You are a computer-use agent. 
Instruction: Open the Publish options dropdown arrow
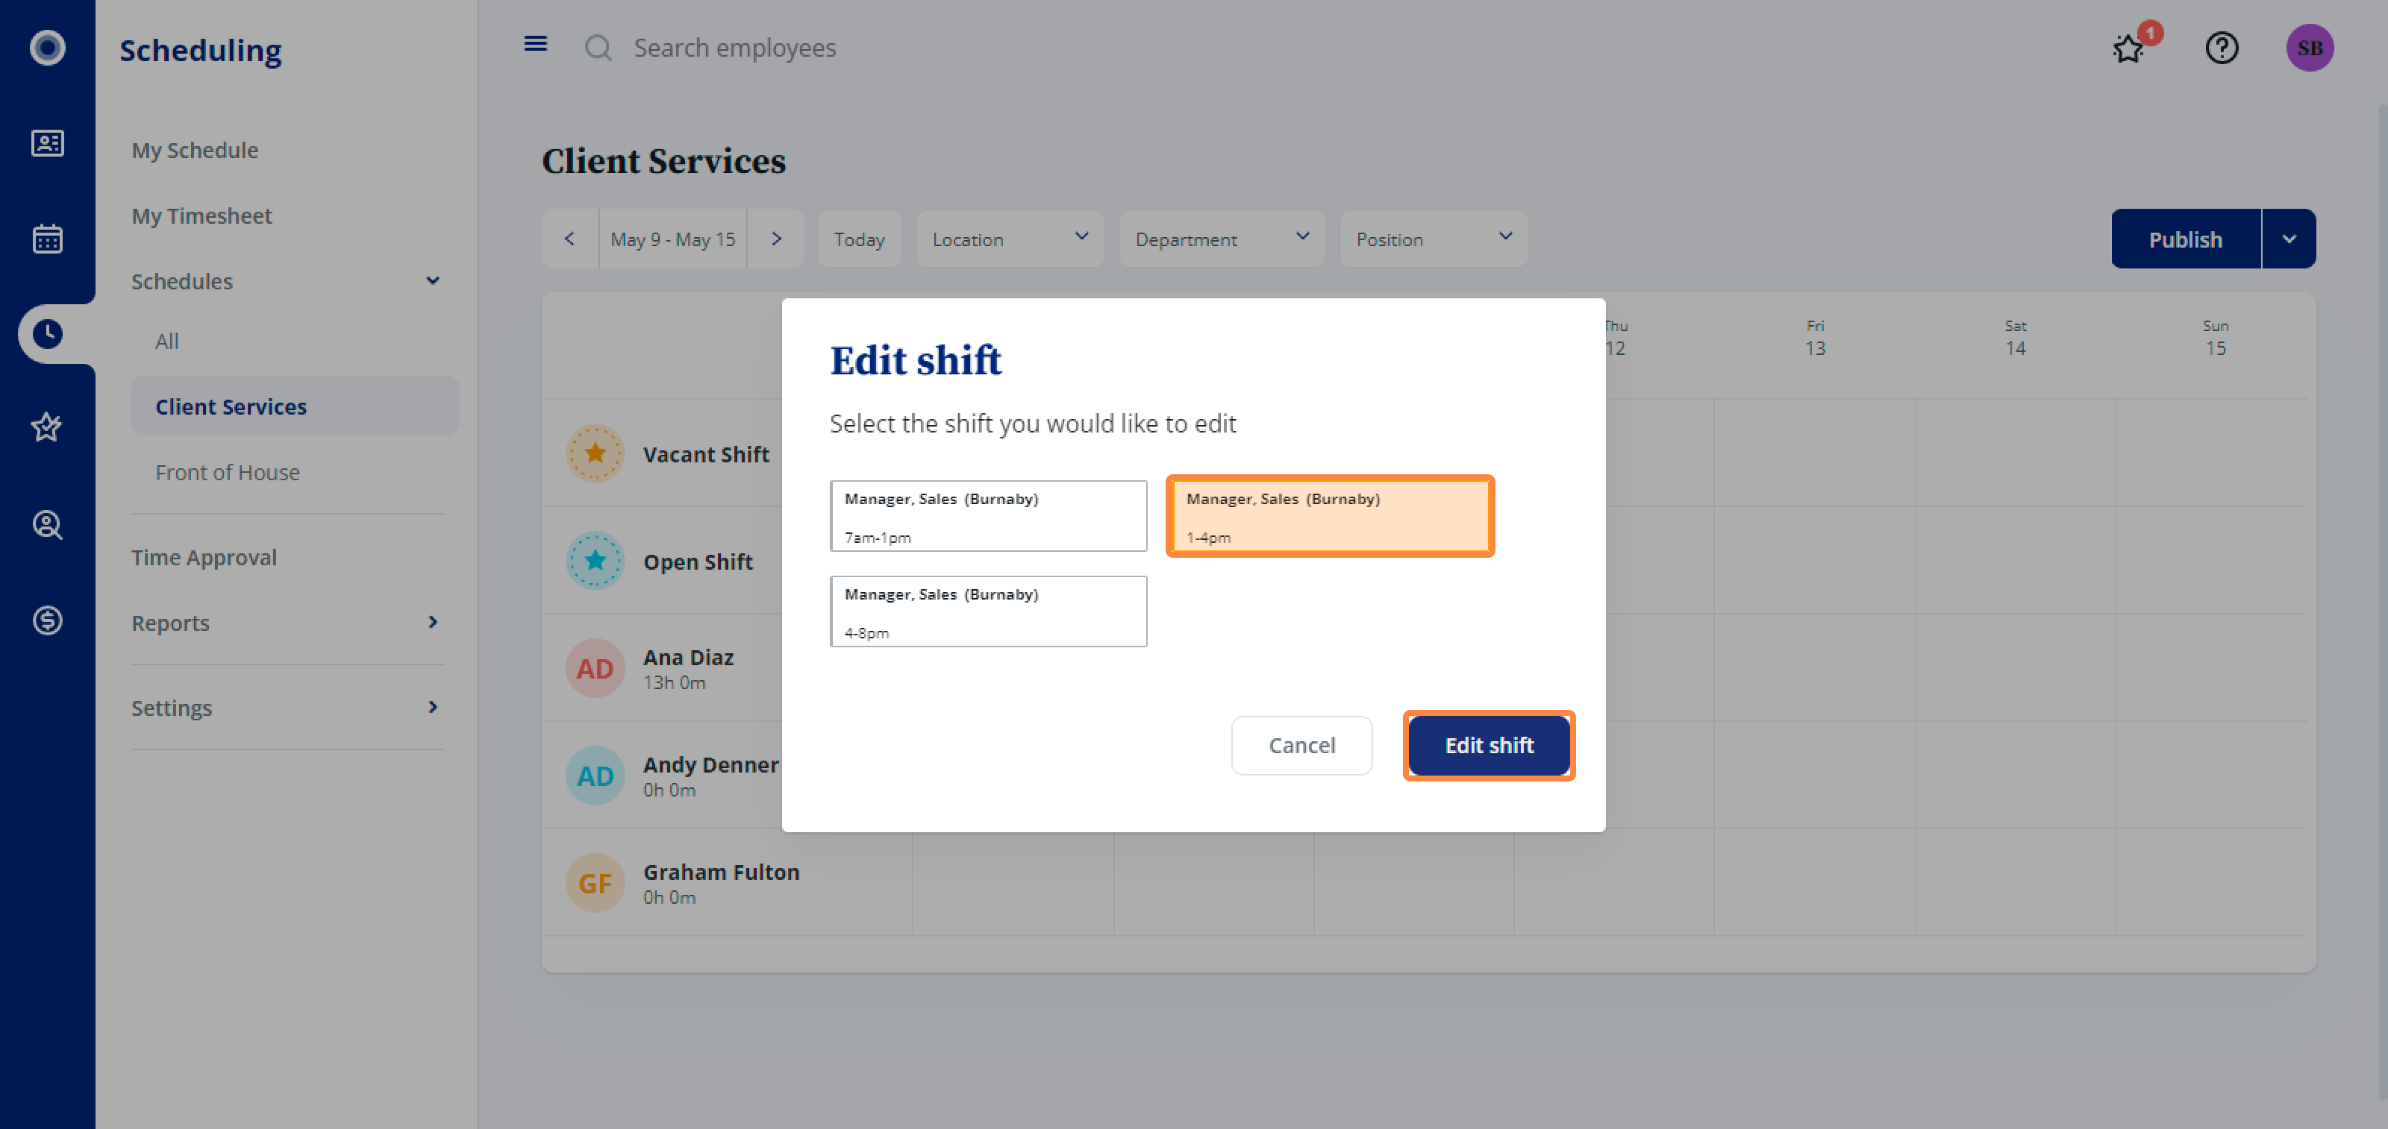click(2288, 239)
